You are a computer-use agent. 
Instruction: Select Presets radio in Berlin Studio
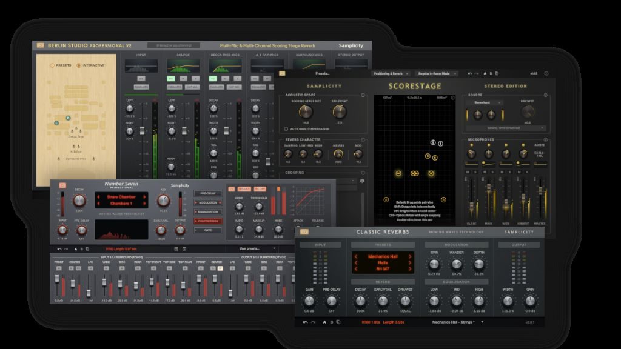(52, 65)
